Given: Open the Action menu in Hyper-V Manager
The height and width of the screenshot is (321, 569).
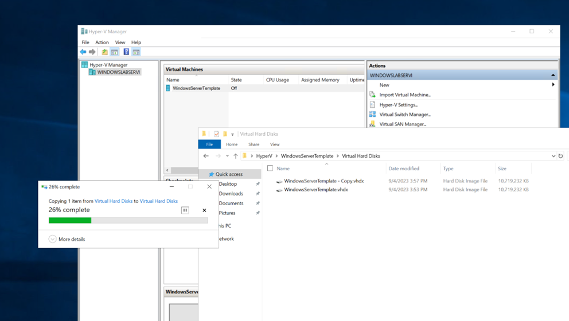Looking at the screenshot, I should click(102, 42).
